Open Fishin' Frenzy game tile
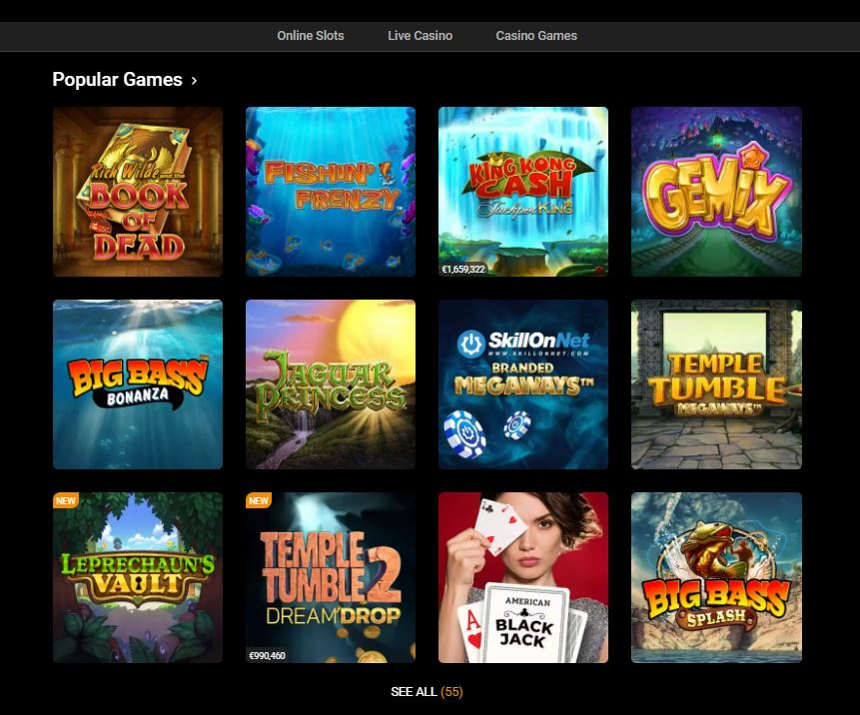This screenshot has width=860, height=715. (x=331, y=192)
